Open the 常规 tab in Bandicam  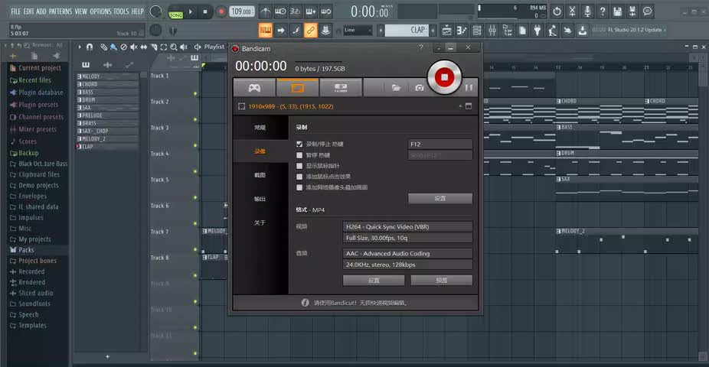click(x=260, y=128)
